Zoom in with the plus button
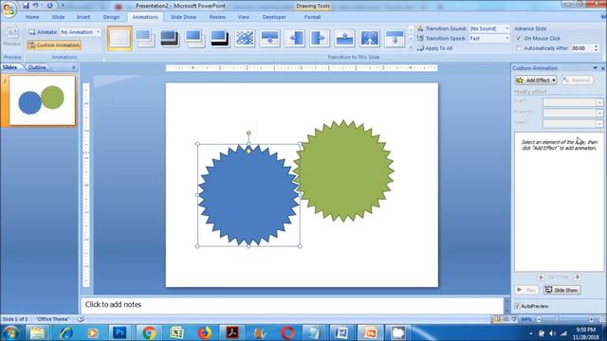The height and width of the screenshot is (341, 607). (x=591, y=319)
